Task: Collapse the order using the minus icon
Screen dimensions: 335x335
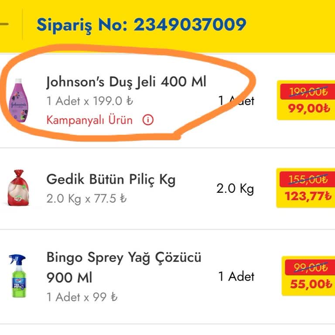Action: (x=3, y=24)
